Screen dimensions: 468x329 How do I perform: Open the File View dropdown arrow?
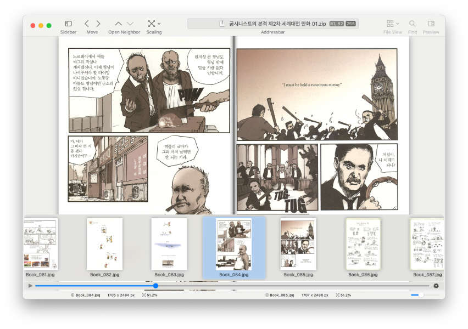point(398,23)
